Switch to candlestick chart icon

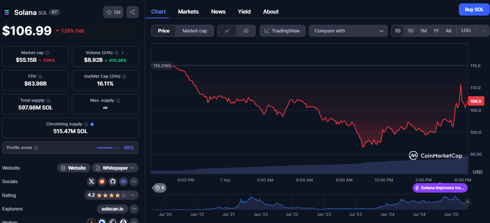[x=246, y=31]
